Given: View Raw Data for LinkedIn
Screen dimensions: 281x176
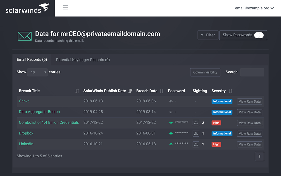Looking at the screenshot, I should [x=250, y=144].
